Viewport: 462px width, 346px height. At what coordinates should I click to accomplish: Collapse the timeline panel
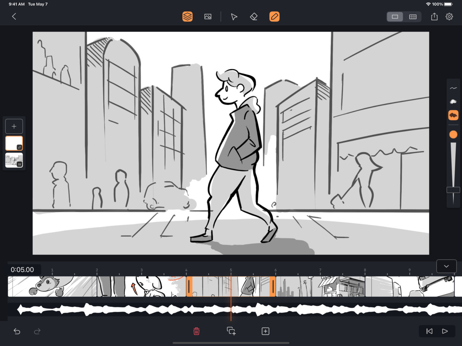click(x=446, y=266)
